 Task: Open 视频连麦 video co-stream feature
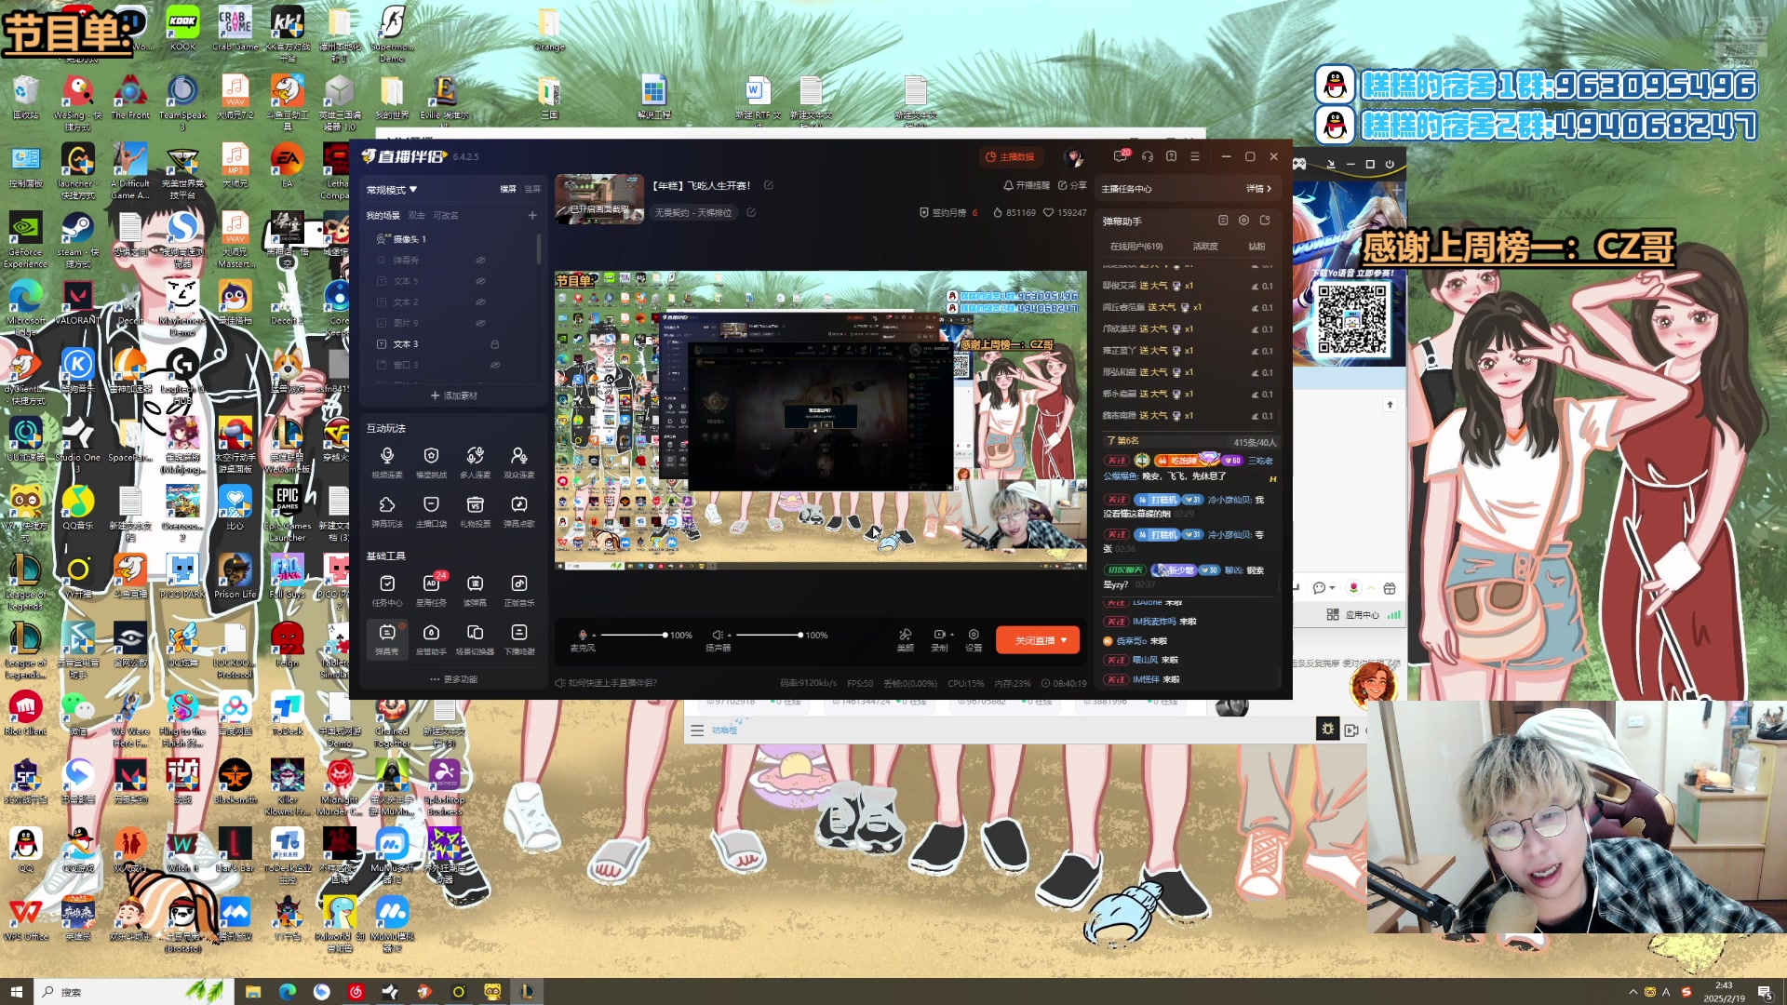pyautogui.click(x=387, y=462)
